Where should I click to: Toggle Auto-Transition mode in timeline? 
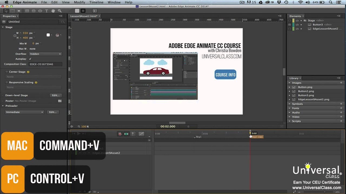pyautogui.click(x=126, y=134)
